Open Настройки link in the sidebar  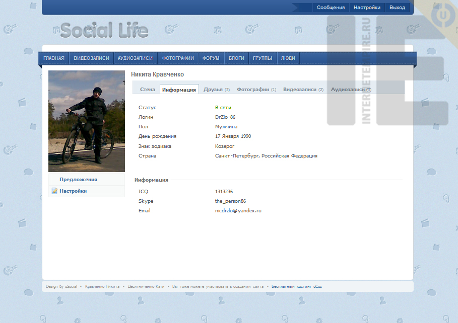point(73,191)
